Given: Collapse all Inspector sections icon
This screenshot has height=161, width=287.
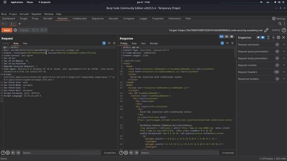Looking at the screenshot, I should (x=273, y=38).
